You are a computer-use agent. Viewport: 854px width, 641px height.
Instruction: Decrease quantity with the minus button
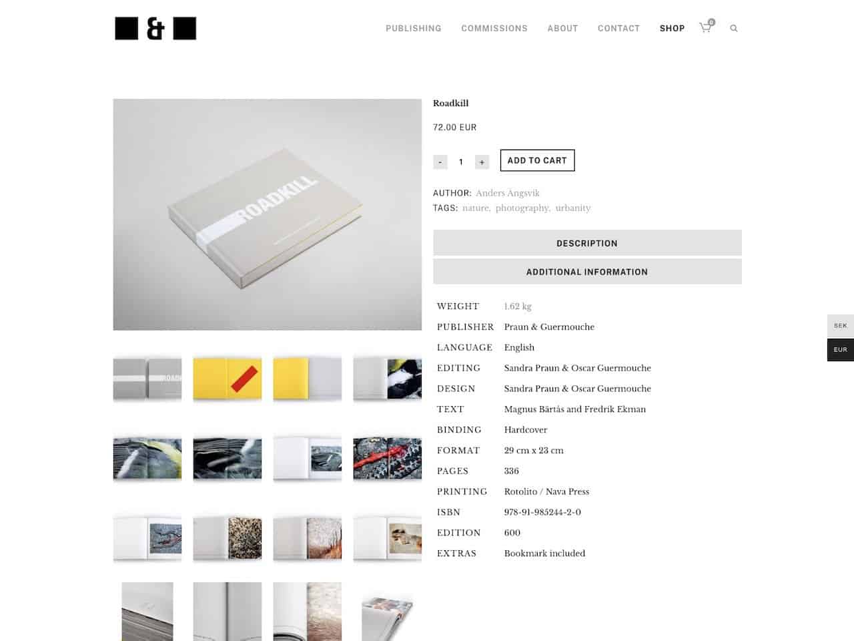[x=440, y=162]
